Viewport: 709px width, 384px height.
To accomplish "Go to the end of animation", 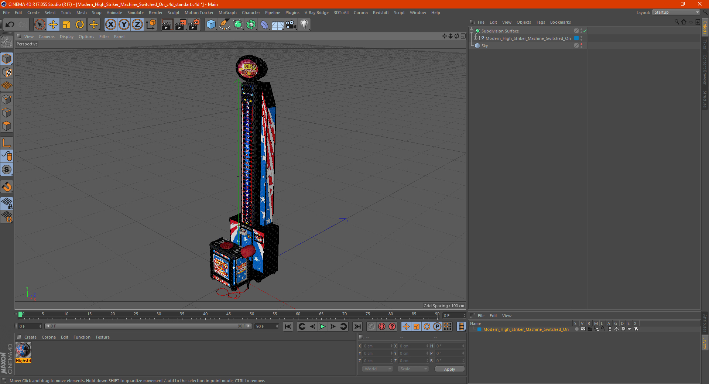I will pyautogui.click(x=357, y=326).
